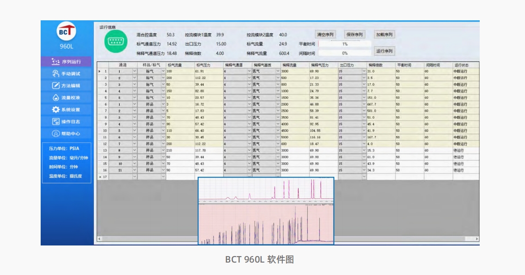Open the 通道 dropdown showing 21 in row 16

pyautogui.click(x=134, y=170)
